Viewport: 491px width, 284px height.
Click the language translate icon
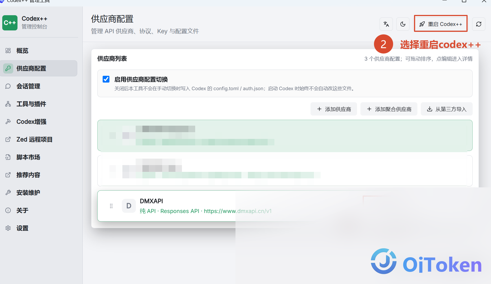pos(386,24)
